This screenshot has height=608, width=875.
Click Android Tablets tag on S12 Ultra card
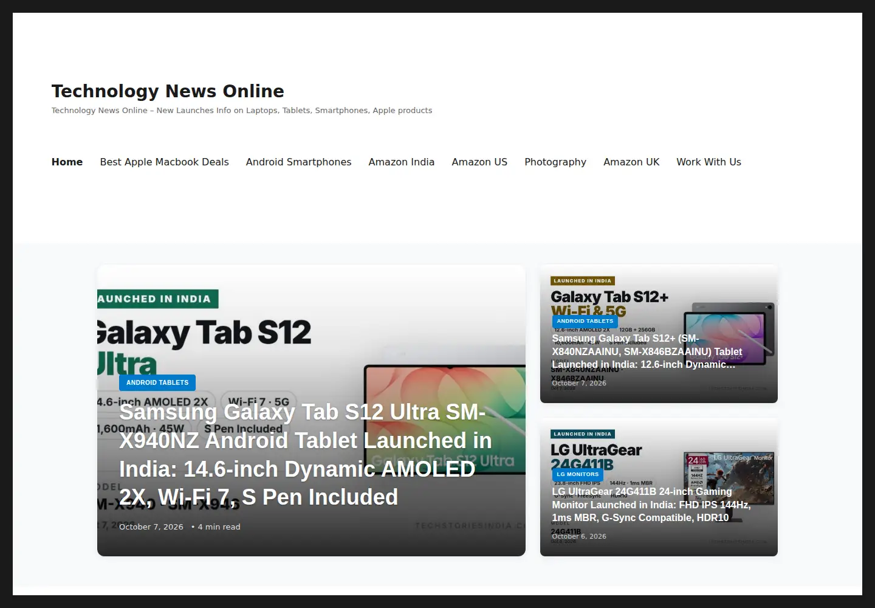pyautogui.click(x=157, y=382)
